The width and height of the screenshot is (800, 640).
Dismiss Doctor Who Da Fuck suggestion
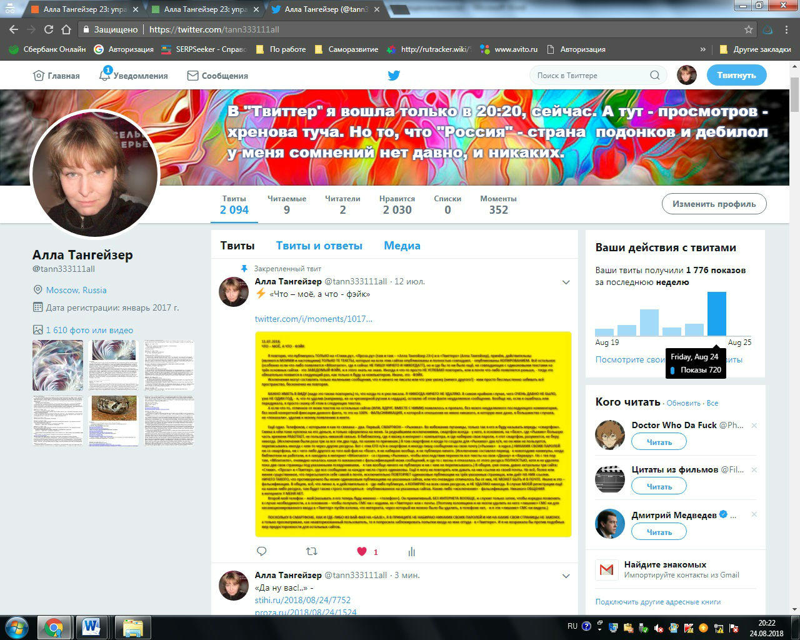point(754,426)
